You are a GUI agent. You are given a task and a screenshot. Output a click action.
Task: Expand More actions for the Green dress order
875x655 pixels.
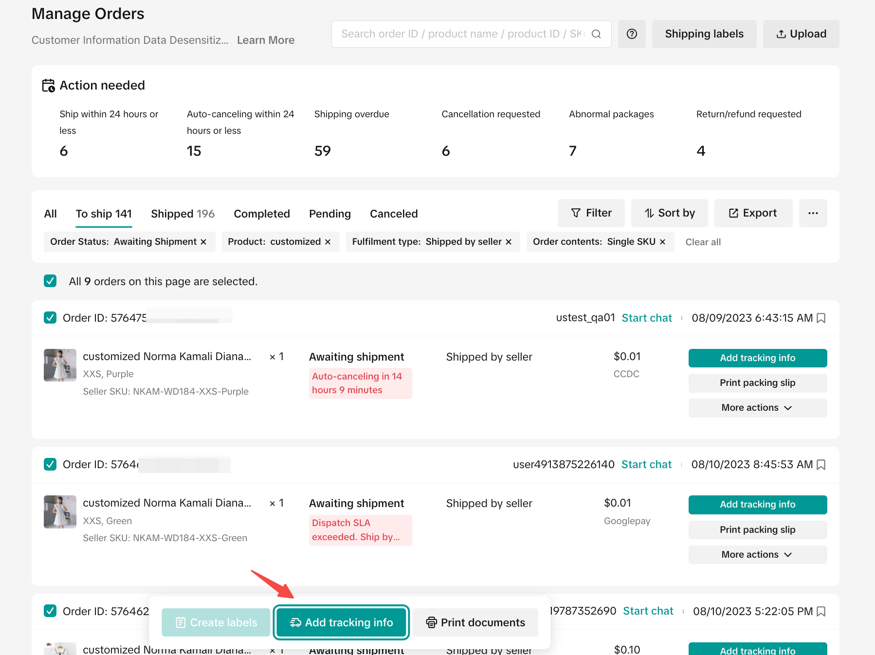click(x=757, y=555)
